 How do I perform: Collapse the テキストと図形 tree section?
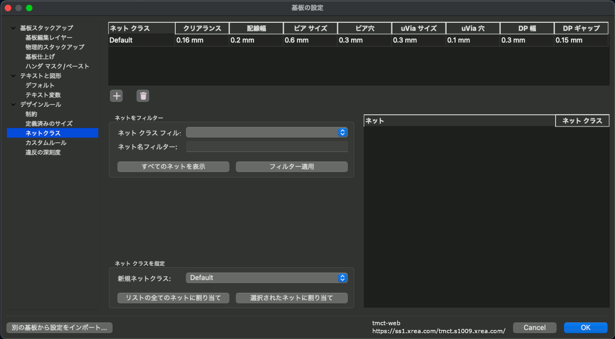[14, 76]
